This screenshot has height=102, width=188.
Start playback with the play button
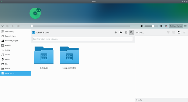tap(13, 26)
